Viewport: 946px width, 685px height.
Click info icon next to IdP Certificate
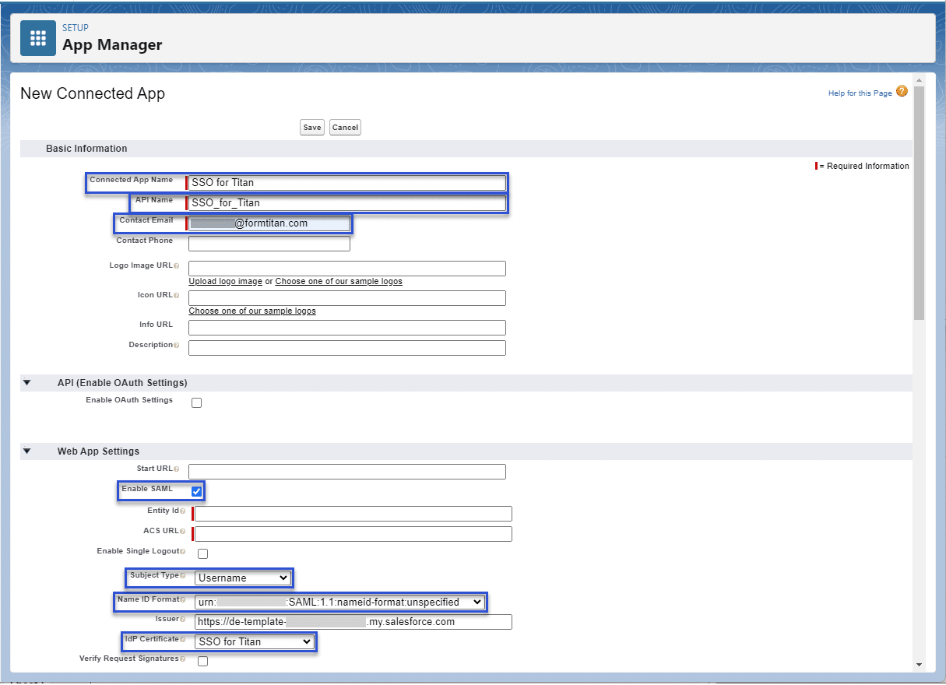tap(183, 640)
